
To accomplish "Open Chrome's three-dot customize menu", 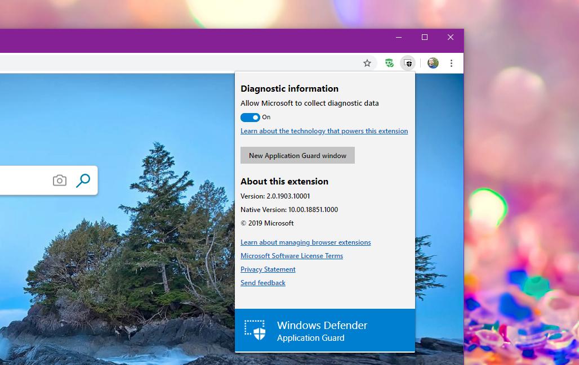I will (451, 63).
